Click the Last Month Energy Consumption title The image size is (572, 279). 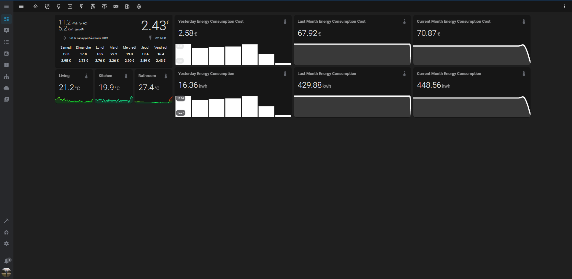[x=327, y=74]
